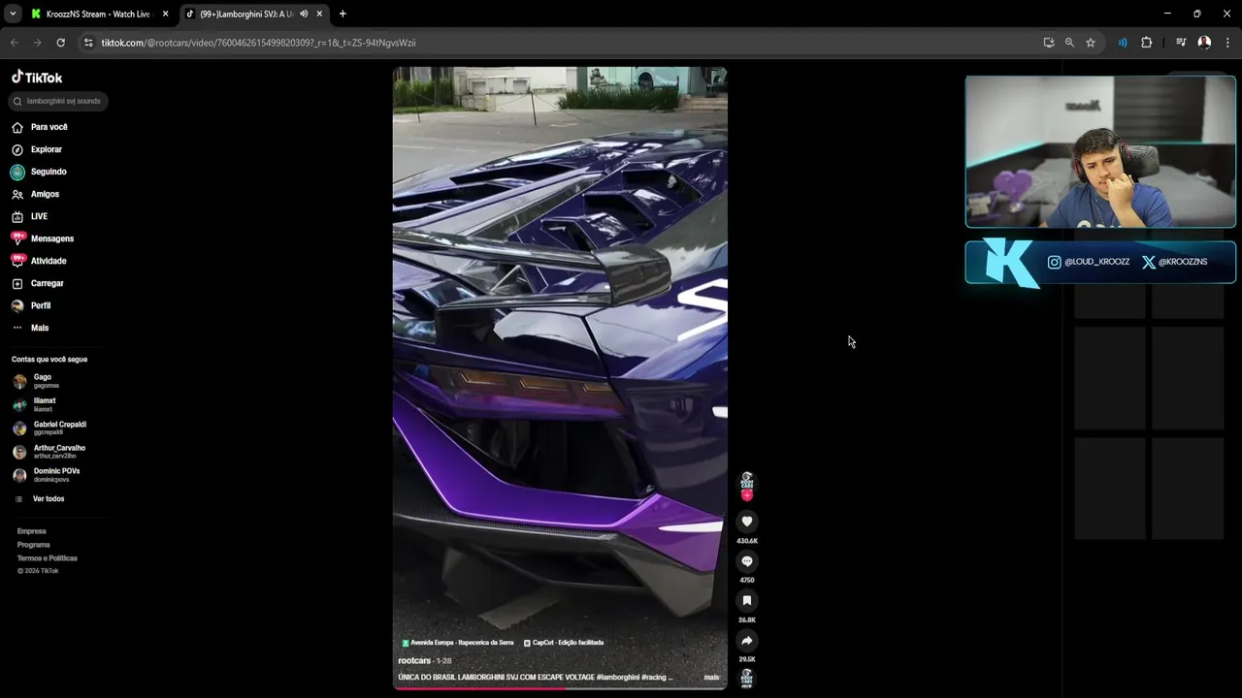Open Arthur_Carvalho's account
Screen dimensions: 1242x698
49,451
